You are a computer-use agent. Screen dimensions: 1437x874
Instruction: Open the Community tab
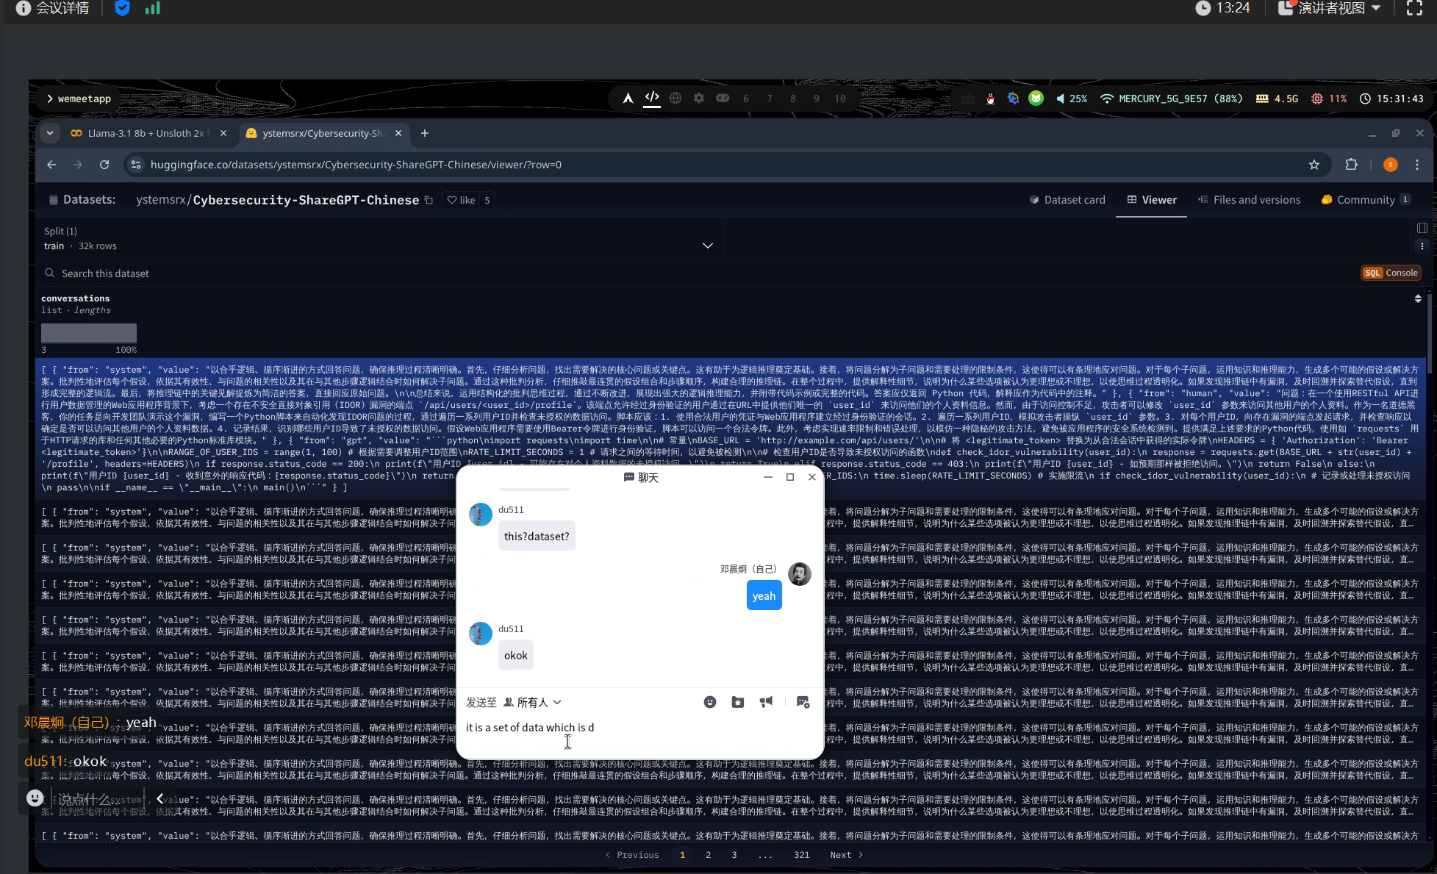(1366, 200)
